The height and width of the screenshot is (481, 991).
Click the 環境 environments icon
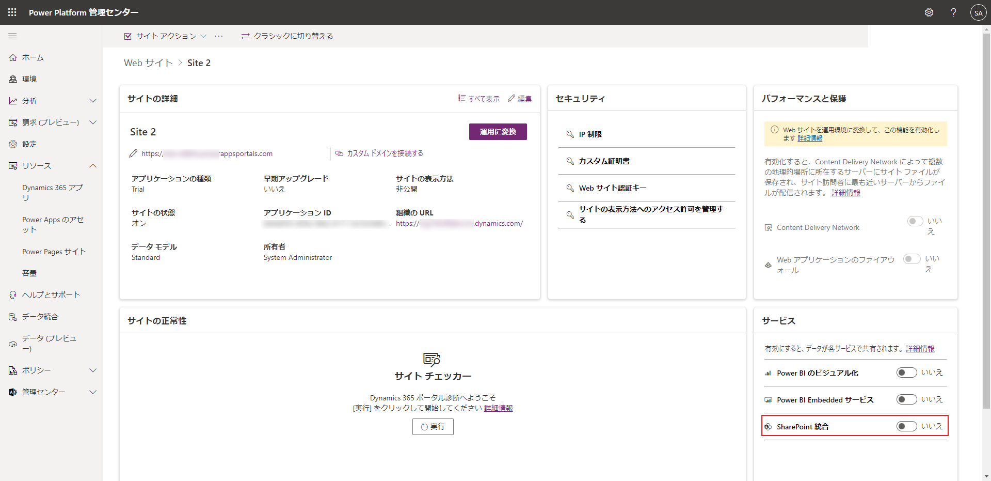(x=13, y=79)
